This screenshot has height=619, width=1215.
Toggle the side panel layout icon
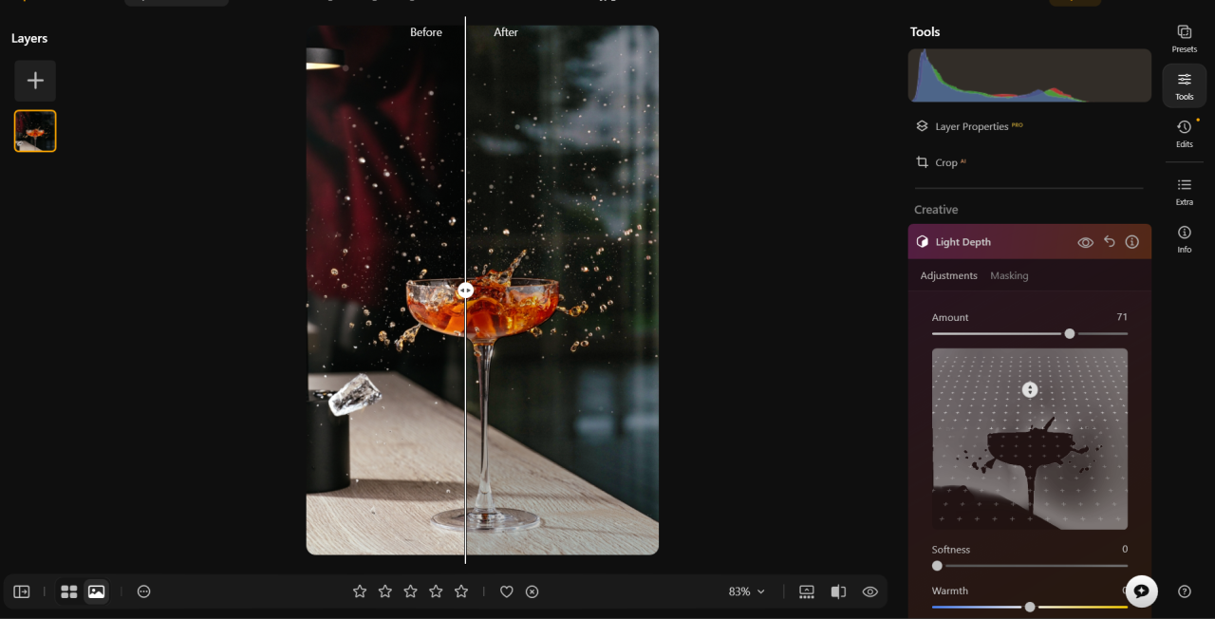[x=22, y=591]
